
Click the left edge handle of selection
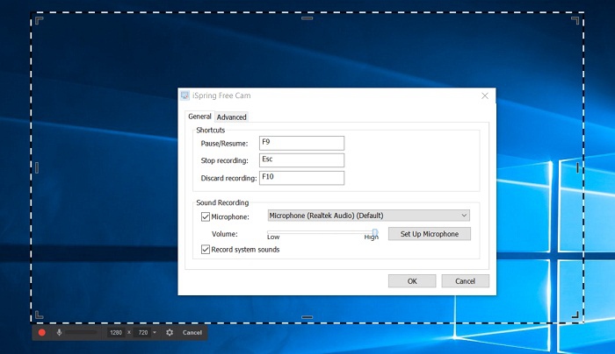(x=37, y=168)
